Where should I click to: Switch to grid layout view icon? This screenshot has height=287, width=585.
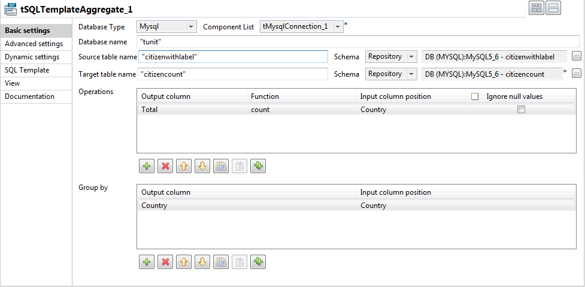pyautogui.click(x=536, y=8)
